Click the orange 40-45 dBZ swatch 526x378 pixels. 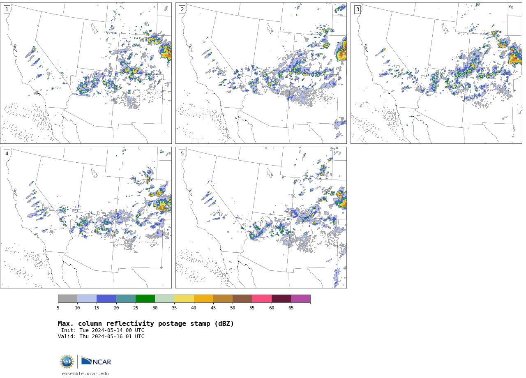coord(203,299)
